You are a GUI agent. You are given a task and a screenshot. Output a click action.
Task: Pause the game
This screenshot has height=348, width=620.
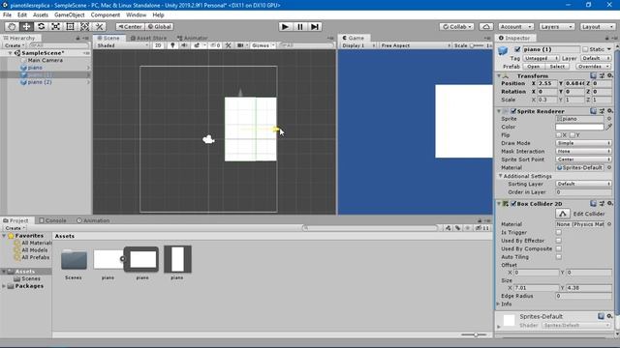point(299,26)
